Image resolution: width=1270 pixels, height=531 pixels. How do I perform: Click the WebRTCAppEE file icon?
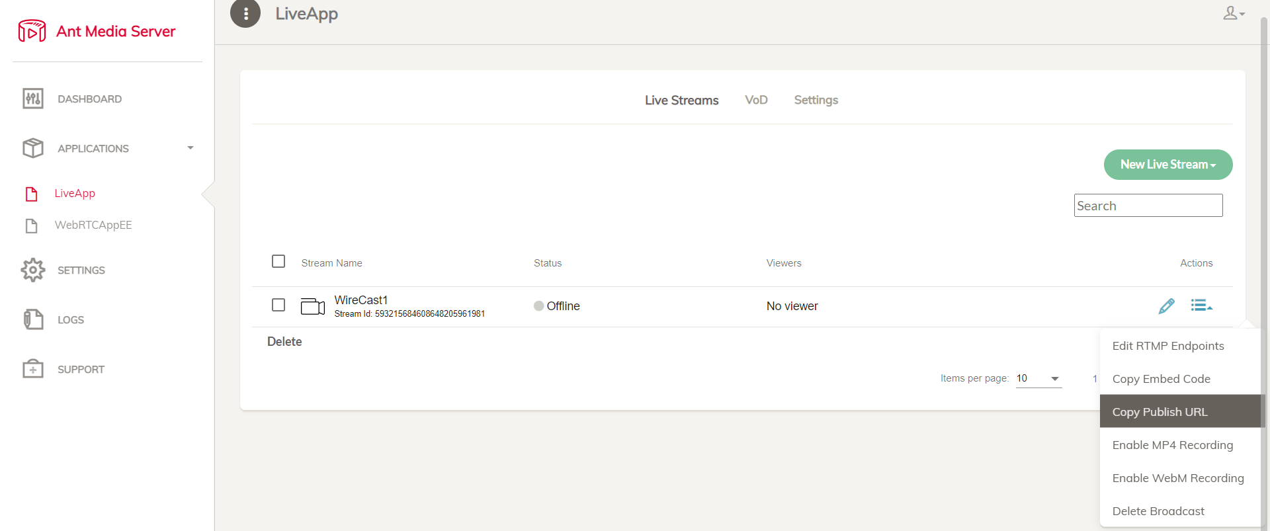31,225
